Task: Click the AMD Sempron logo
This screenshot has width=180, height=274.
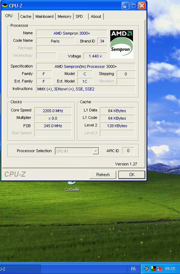Action: point(122,44)
